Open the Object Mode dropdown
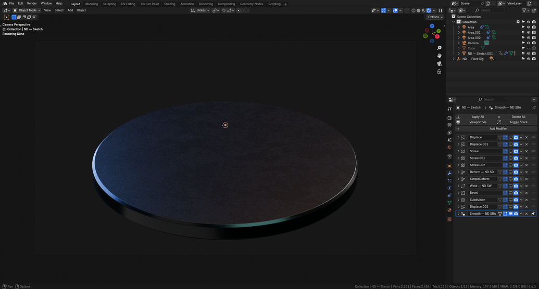The image size is (539, 289). coord(27,10)
